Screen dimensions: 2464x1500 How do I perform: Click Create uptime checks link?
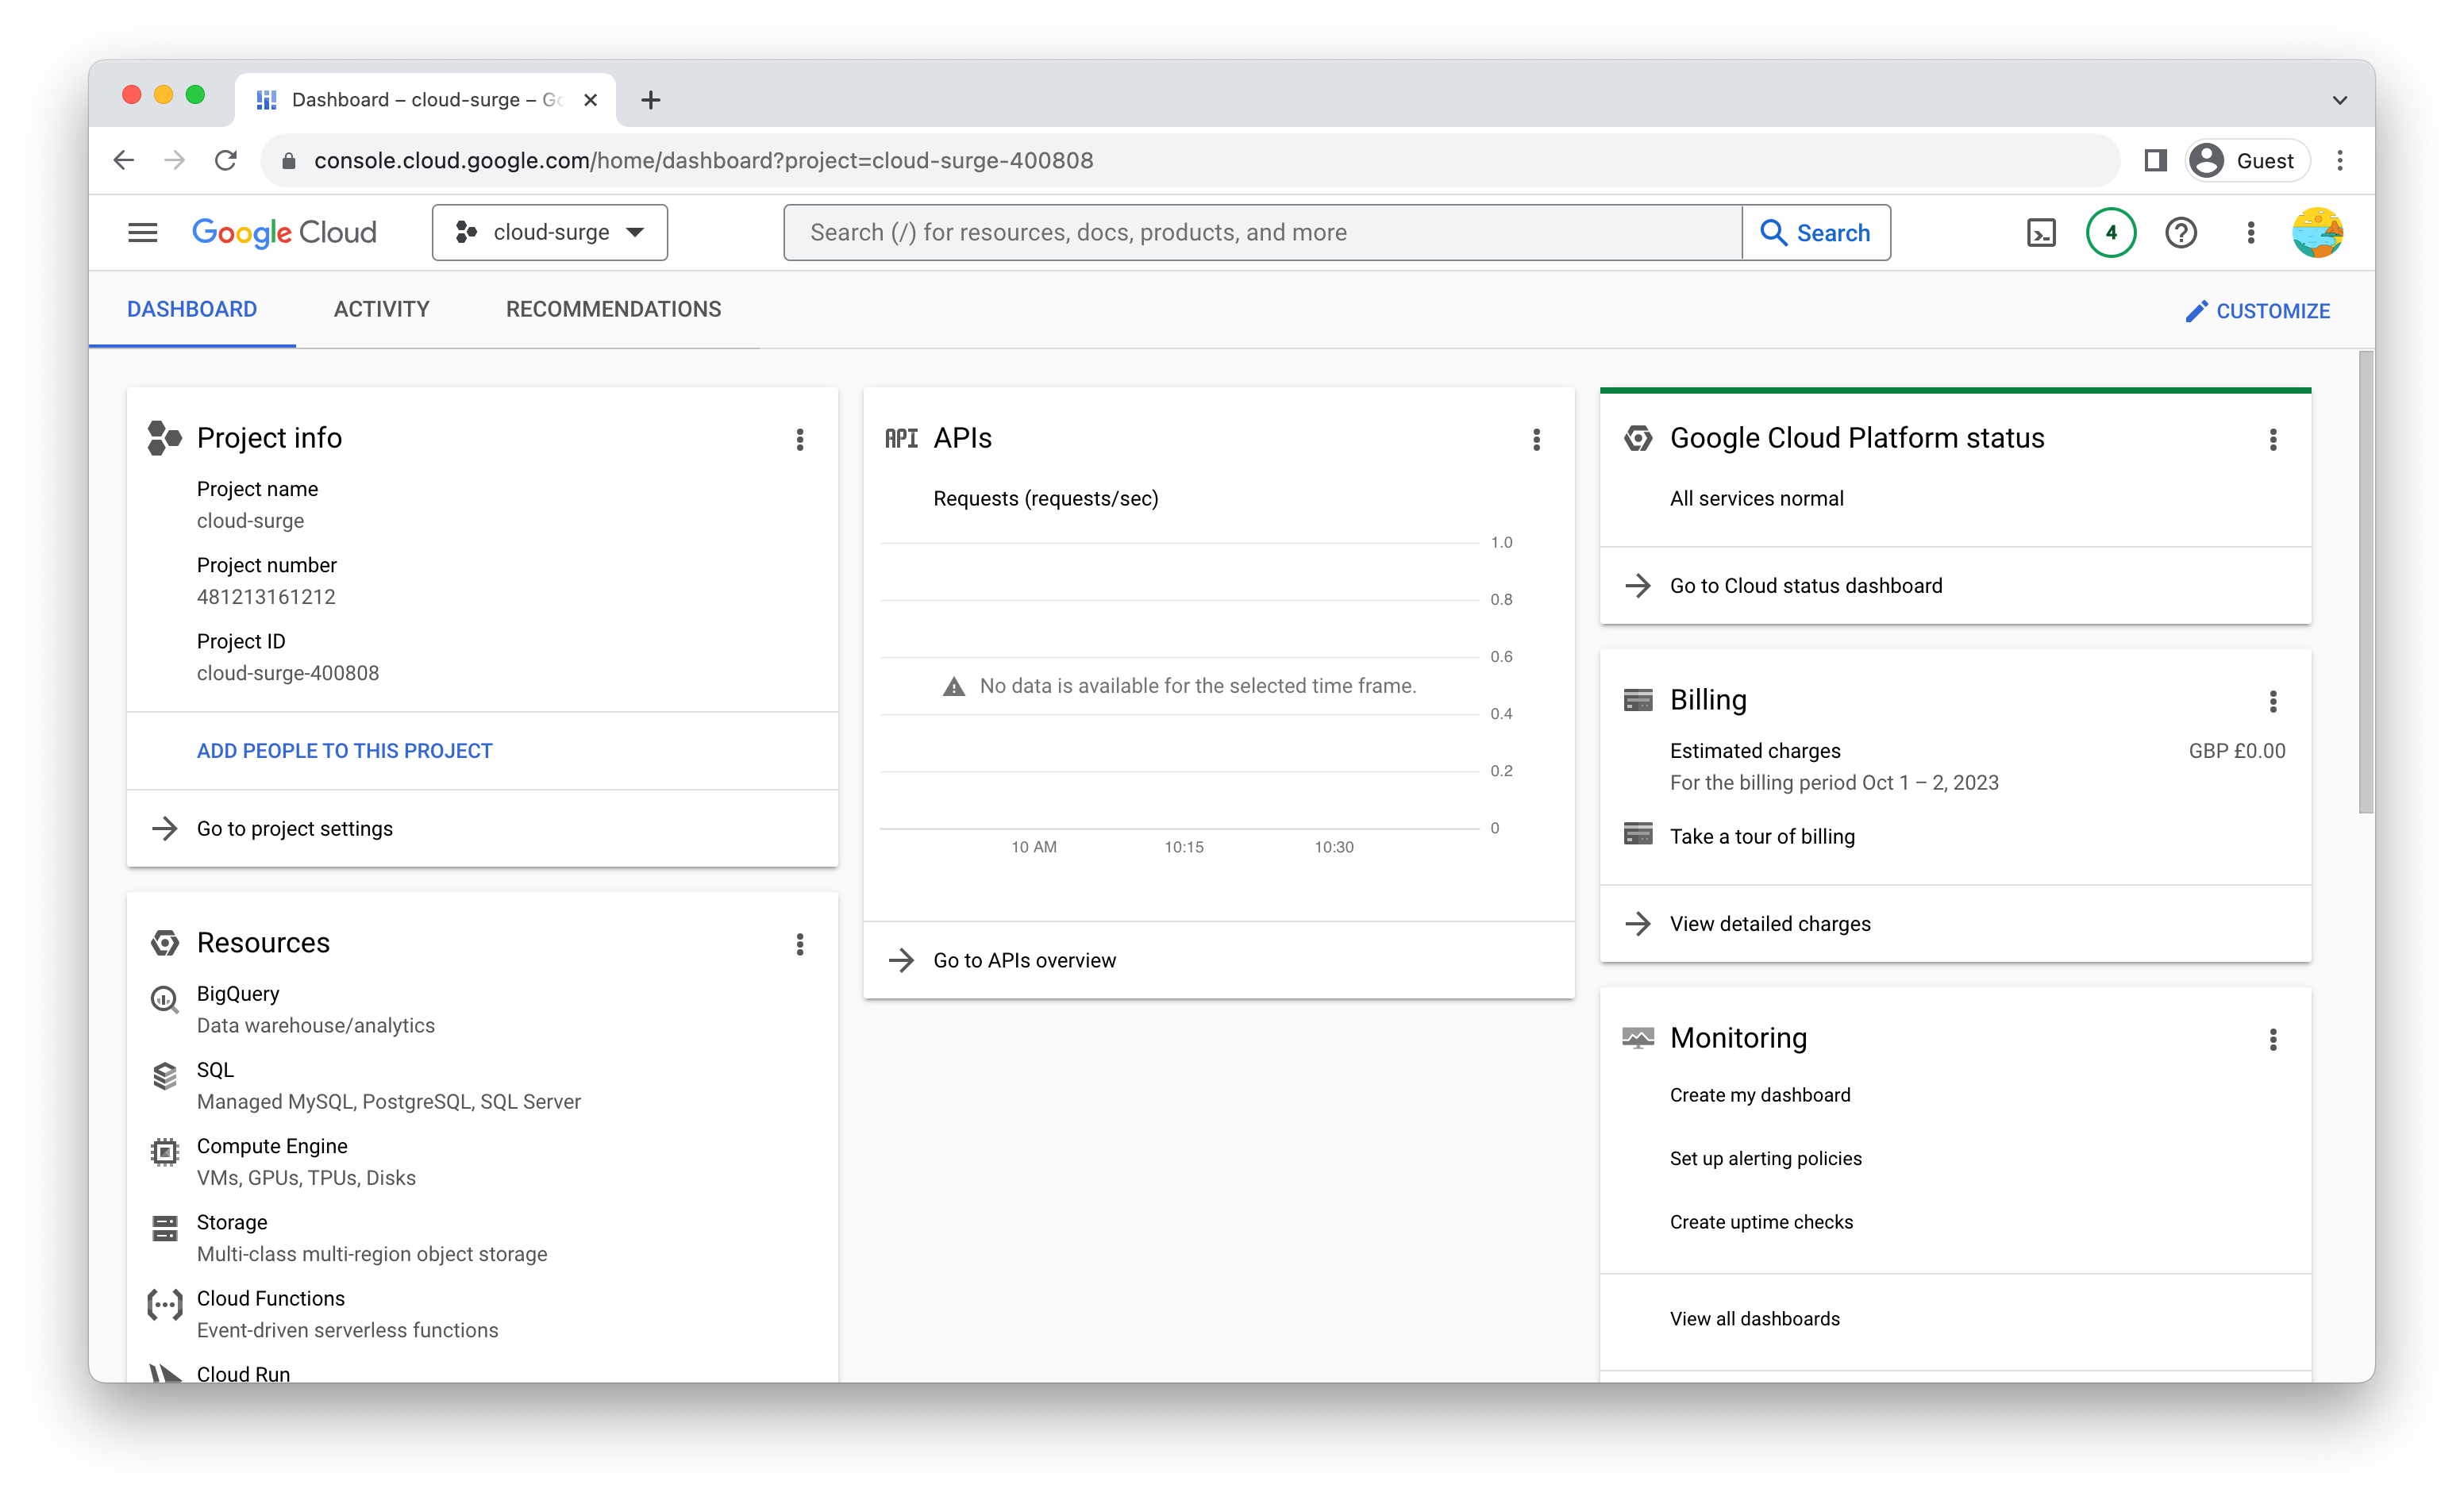pos(1761,1222)
